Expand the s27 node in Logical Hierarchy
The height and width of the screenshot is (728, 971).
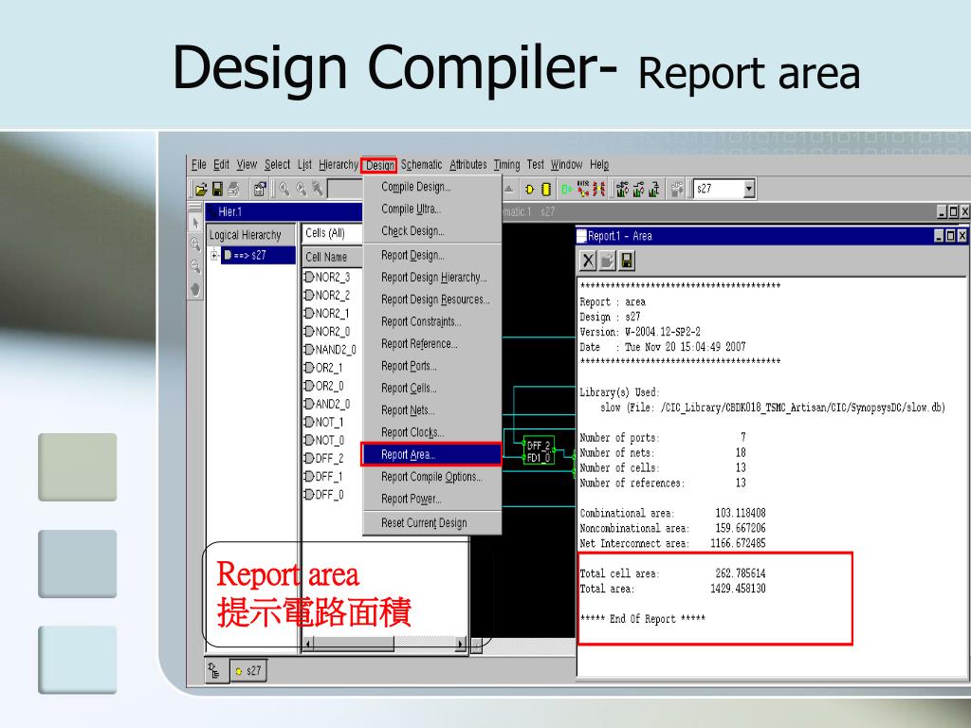click(x=214, y=255)
